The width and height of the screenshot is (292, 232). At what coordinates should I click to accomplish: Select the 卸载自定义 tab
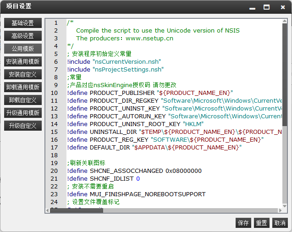pyautogui.click(x=23, y=100)
